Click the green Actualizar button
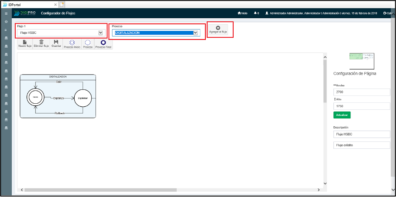Viewport: 396px width, 197px height. [342, 115]
